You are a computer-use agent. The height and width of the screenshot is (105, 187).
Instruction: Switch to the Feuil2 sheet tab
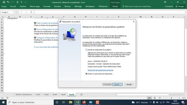[46, 94]
